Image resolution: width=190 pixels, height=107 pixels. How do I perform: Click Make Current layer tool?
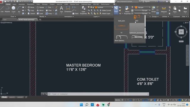pos(105,10)
